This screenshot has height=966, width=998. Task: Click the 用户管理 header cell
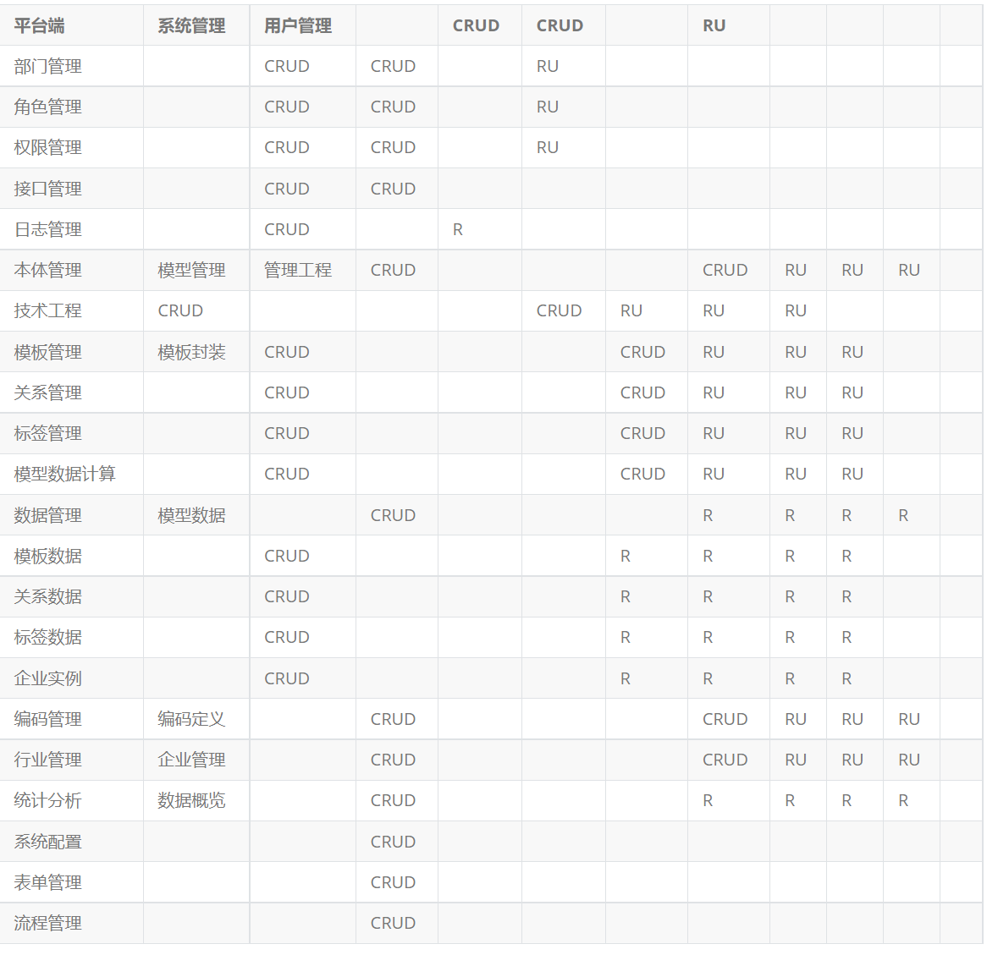click(297, 25)
